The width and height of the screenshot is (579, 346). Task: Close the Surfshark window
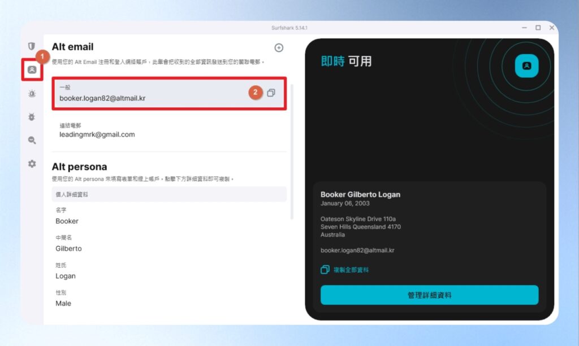tap(552, 28)
